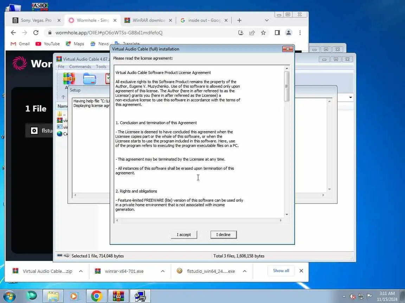Expand flstudio_win64 download options
Viewport: 405px width, 303px height.
coord(245,271)
